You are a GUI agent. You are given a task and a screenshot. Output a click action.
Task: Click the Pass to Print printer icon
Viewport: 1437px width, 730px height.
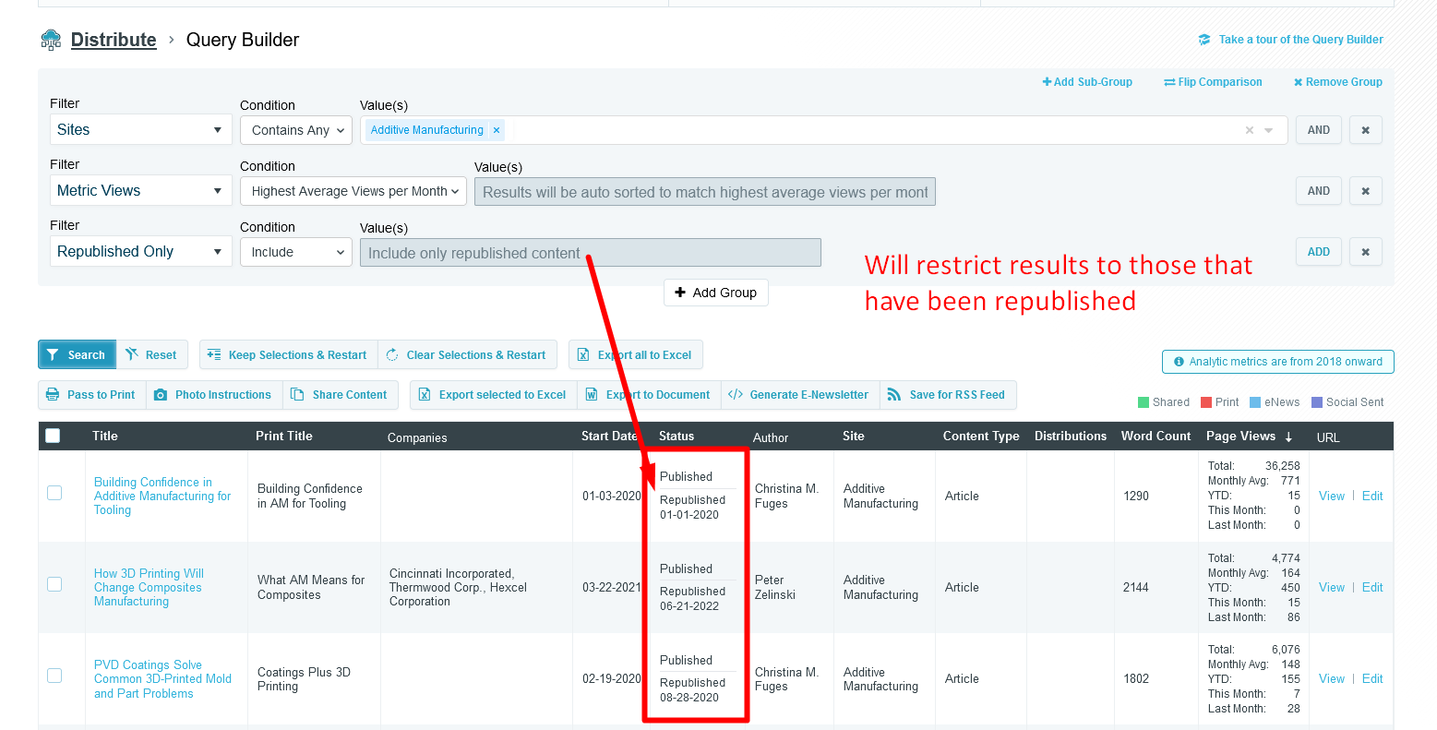click(53, 395)
